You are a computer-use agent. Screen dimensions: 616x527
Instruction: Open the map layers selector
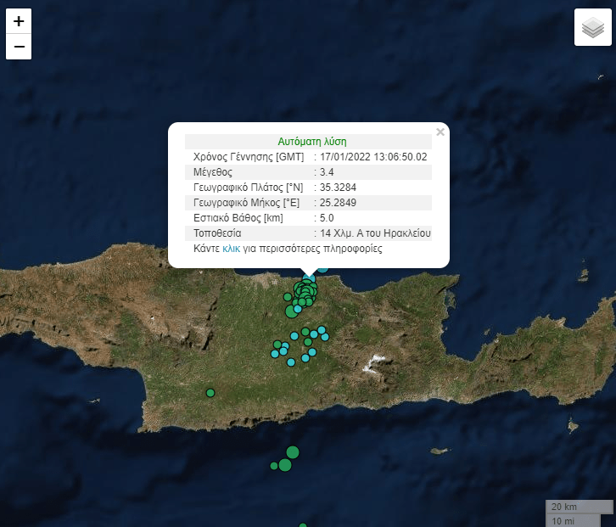tap(592, 28)
